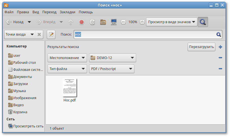This screenshot has width=230, height=137.
Task: Add a search criterion with plus icon
Action: 220,47
